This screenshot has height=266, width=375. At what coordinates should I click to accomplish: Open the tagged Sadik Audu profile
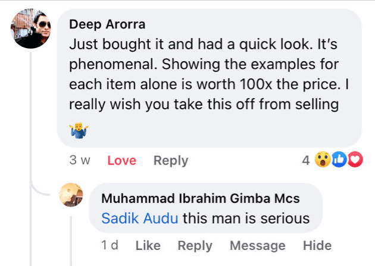(140, 218)
